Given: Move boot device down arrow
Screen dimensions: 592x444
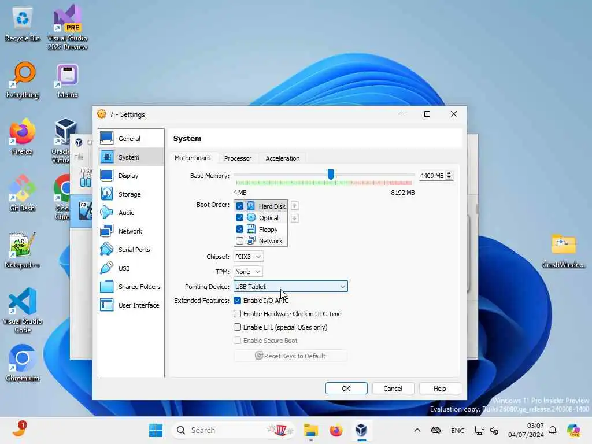Looking at the screenshot, I should coord(295,218).
